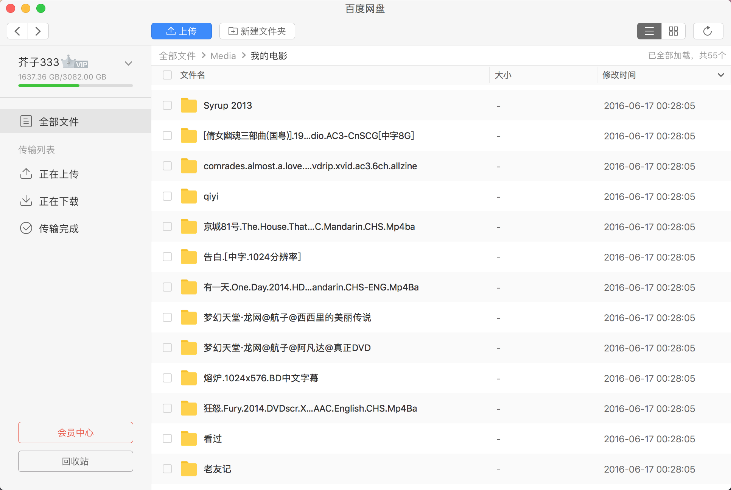Click folder icon of 有一天.One.Day.2014

188,287
